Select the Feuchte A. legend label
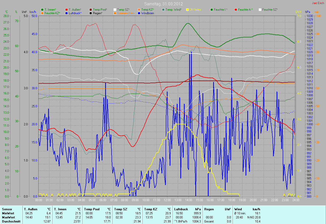Screen dimensions: 326x224 coord(246,10)
